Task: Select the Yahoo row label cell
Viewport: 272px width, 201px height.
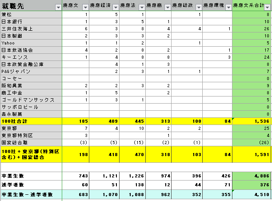Action: point(31,43)
